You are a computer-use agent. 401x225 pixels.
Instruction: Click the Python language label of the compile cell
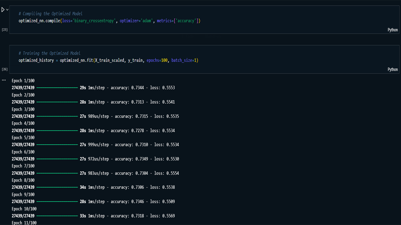[x=392, y=30]
